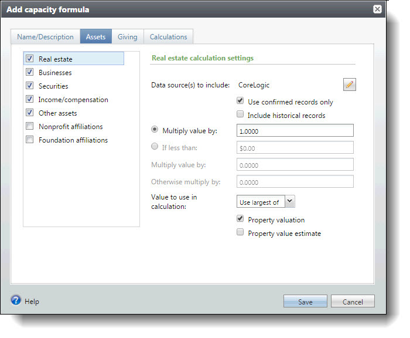Click the Cancel button
Screen dimensions: 410x338
point(353,301)
